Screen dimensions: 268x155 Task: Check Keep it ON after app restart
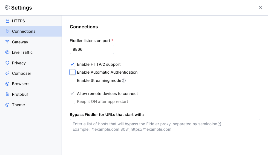[x=72, y=102]
